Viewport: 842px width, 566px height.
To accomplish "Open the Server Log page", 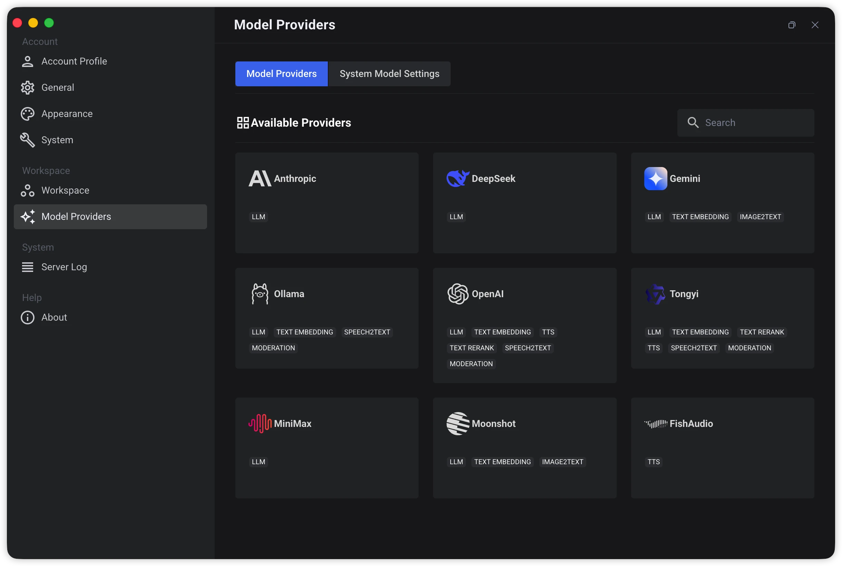I will [110, 267].
